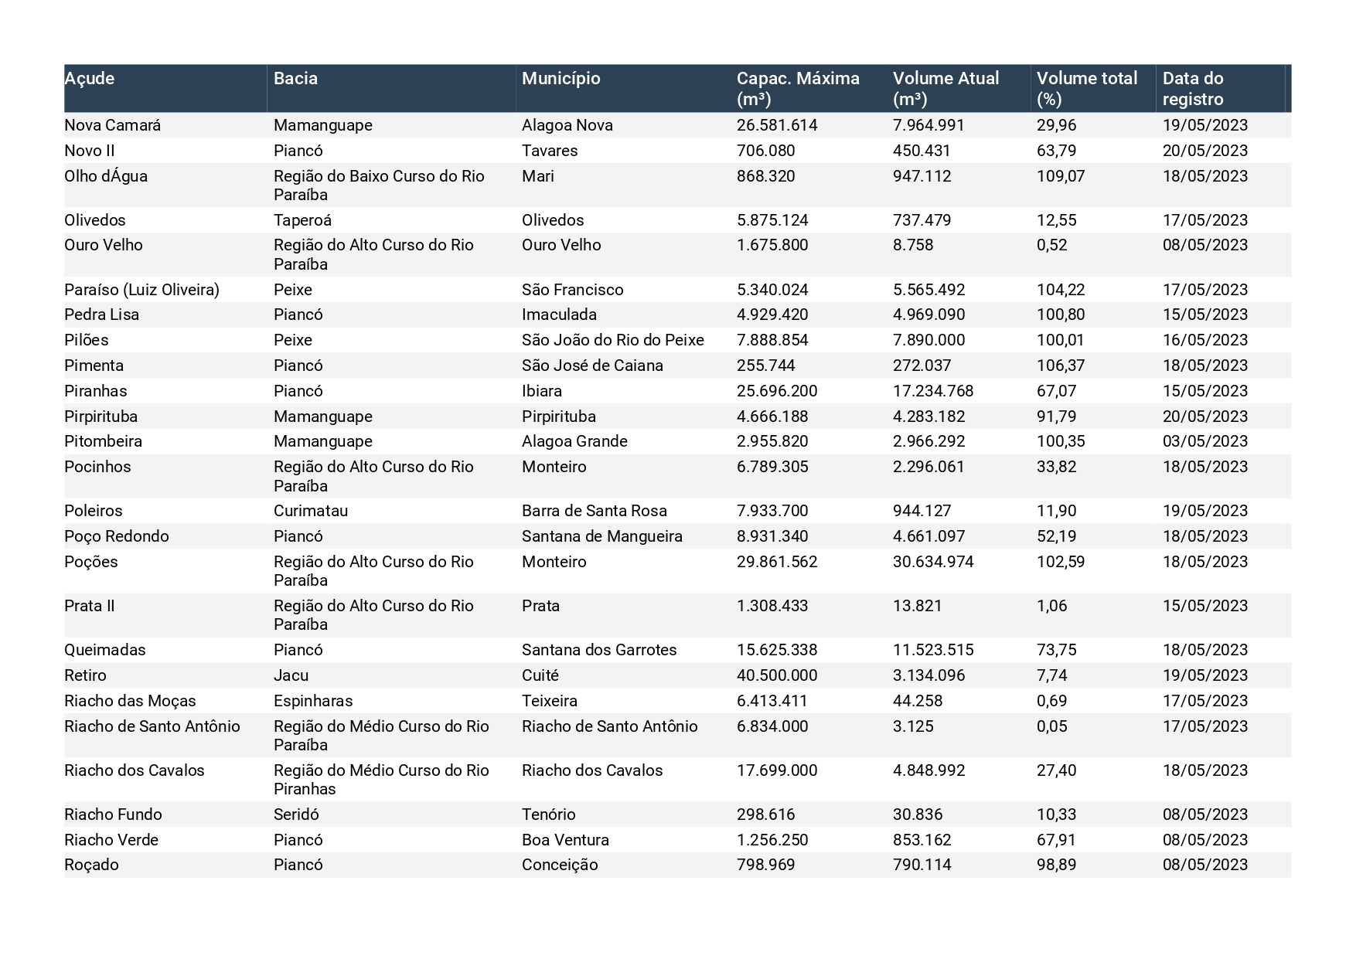Viewport: 1356px width, 959px height.
Task: Click the Volume total (%) header
Action: [x=1086, y=89]
